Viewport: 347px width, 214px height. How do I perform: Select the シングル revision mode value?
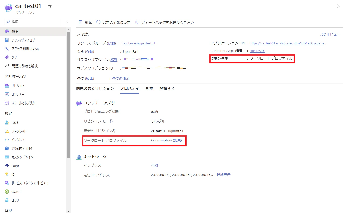(x=158, y=121)
